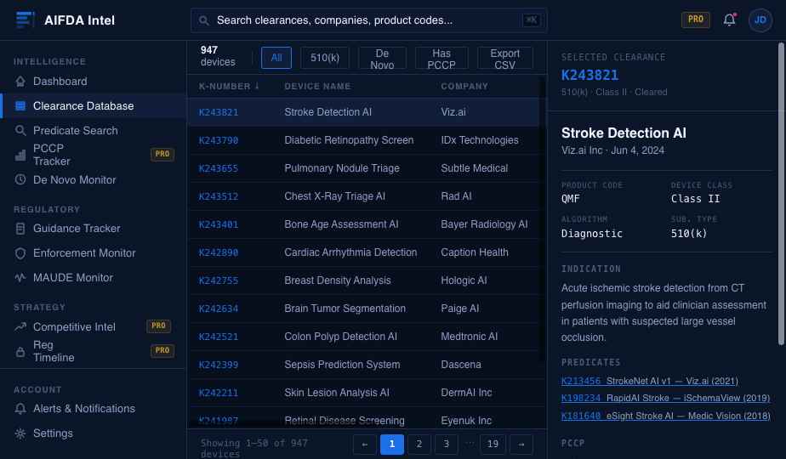Click the Reg Timeline PRO badge

pyautogui.click(x=162, y=350)
